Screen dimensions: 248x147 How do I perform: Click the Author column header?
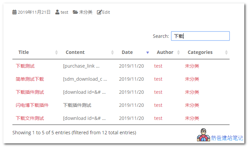pos(165,52)
